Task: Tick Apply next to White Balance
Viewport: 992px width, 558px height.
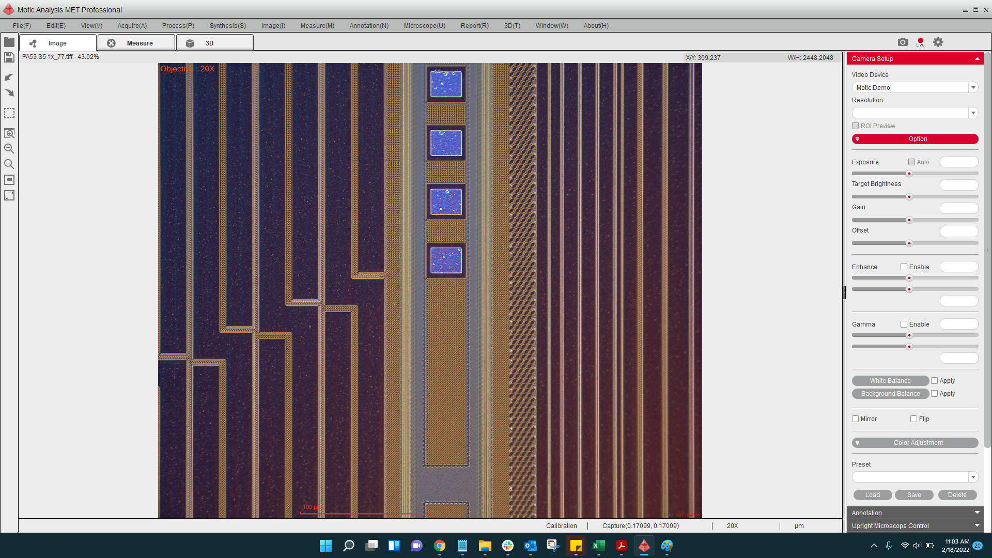Action: click(934, 381)
